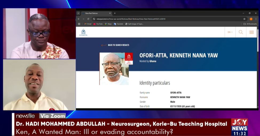
Task: Click the site info icon in address bar
Action: click(x=94, y=19)
